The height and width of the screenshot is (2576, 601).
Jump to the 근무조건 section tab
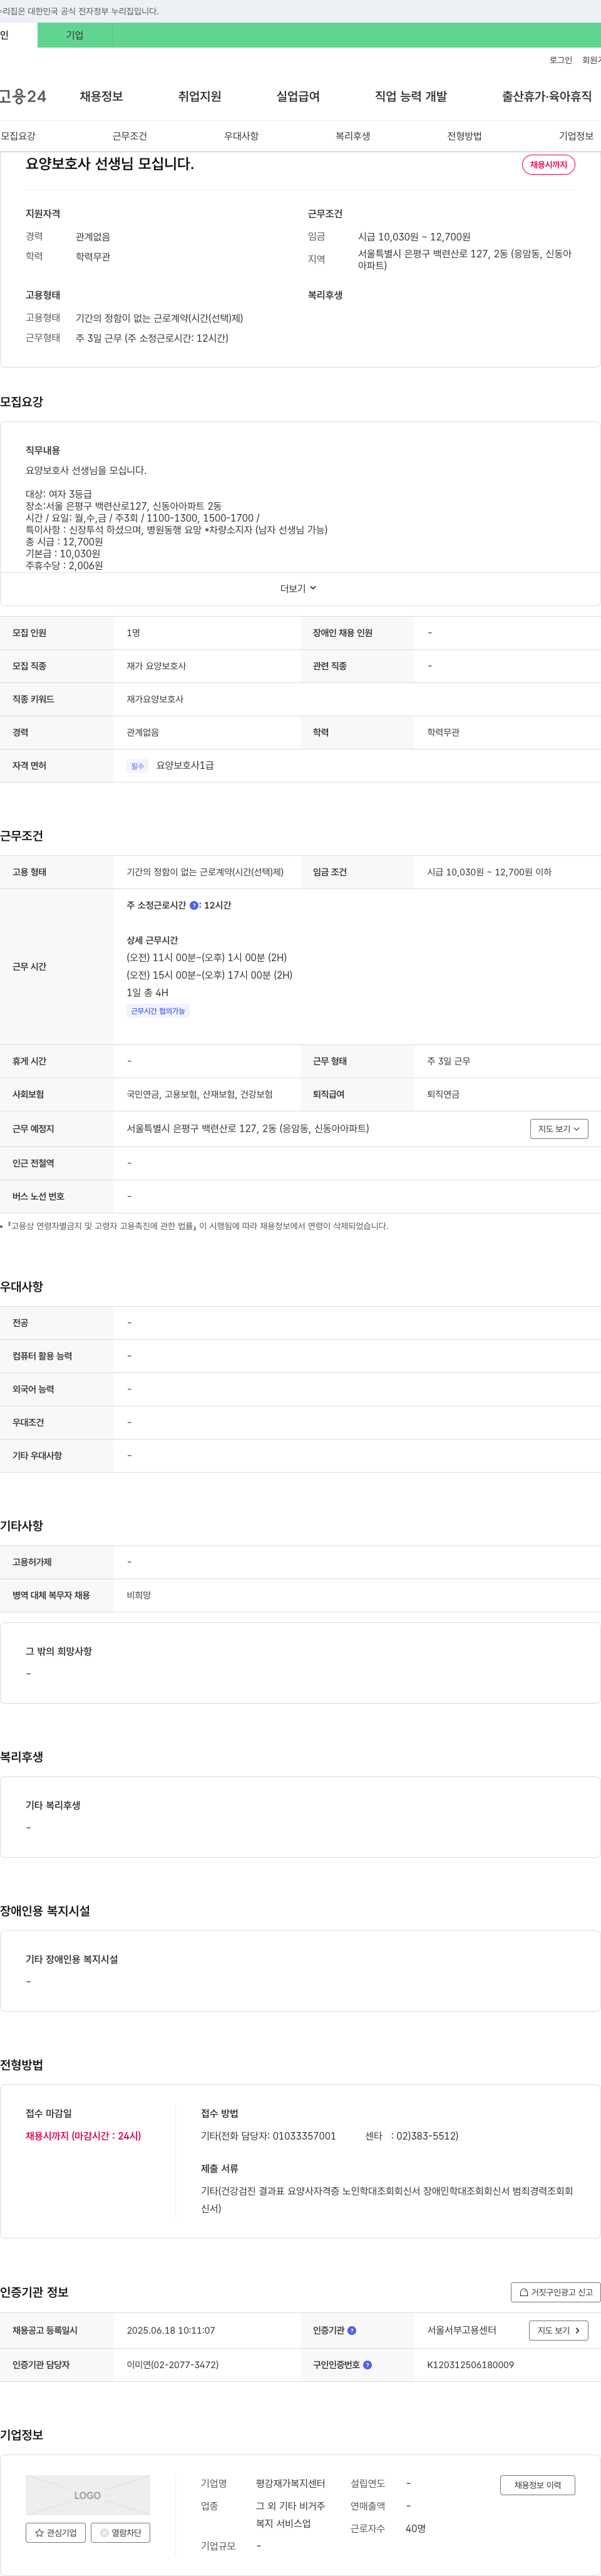130,136
